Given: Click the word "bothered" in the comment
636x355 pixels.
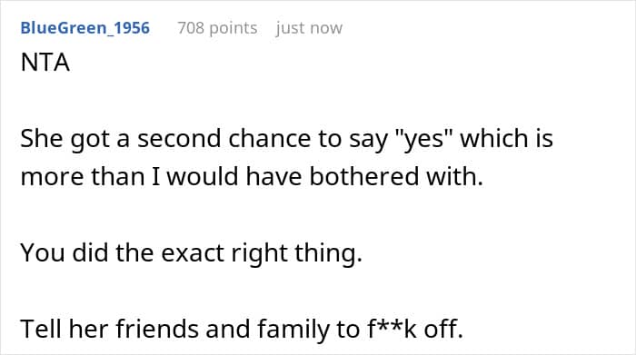Looking at the screenshot, I should (x=364, y=177).
